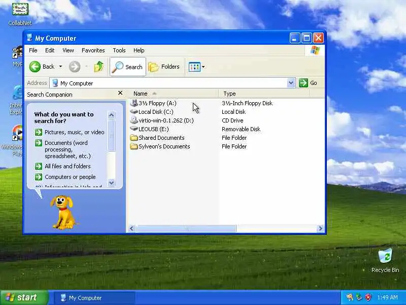Click the network connection tray icon

[x=359, y=297]
